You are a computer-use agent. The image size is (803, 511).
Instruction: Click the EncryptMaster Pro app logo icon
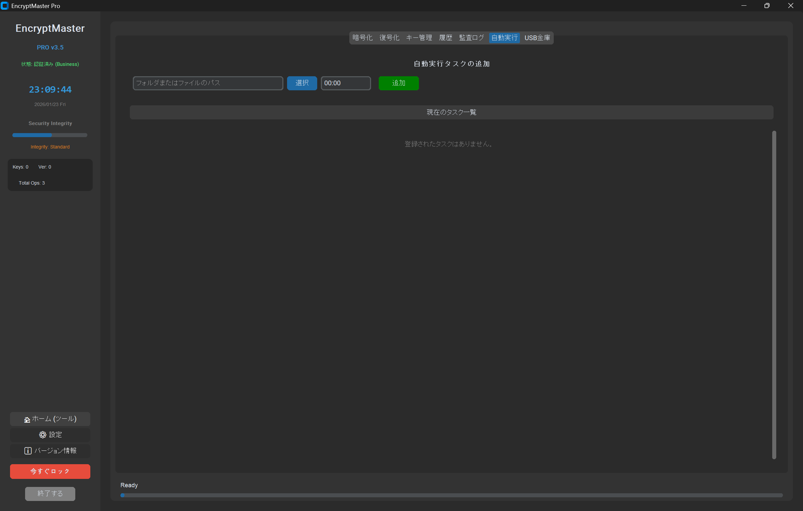(x=5, y=6)
